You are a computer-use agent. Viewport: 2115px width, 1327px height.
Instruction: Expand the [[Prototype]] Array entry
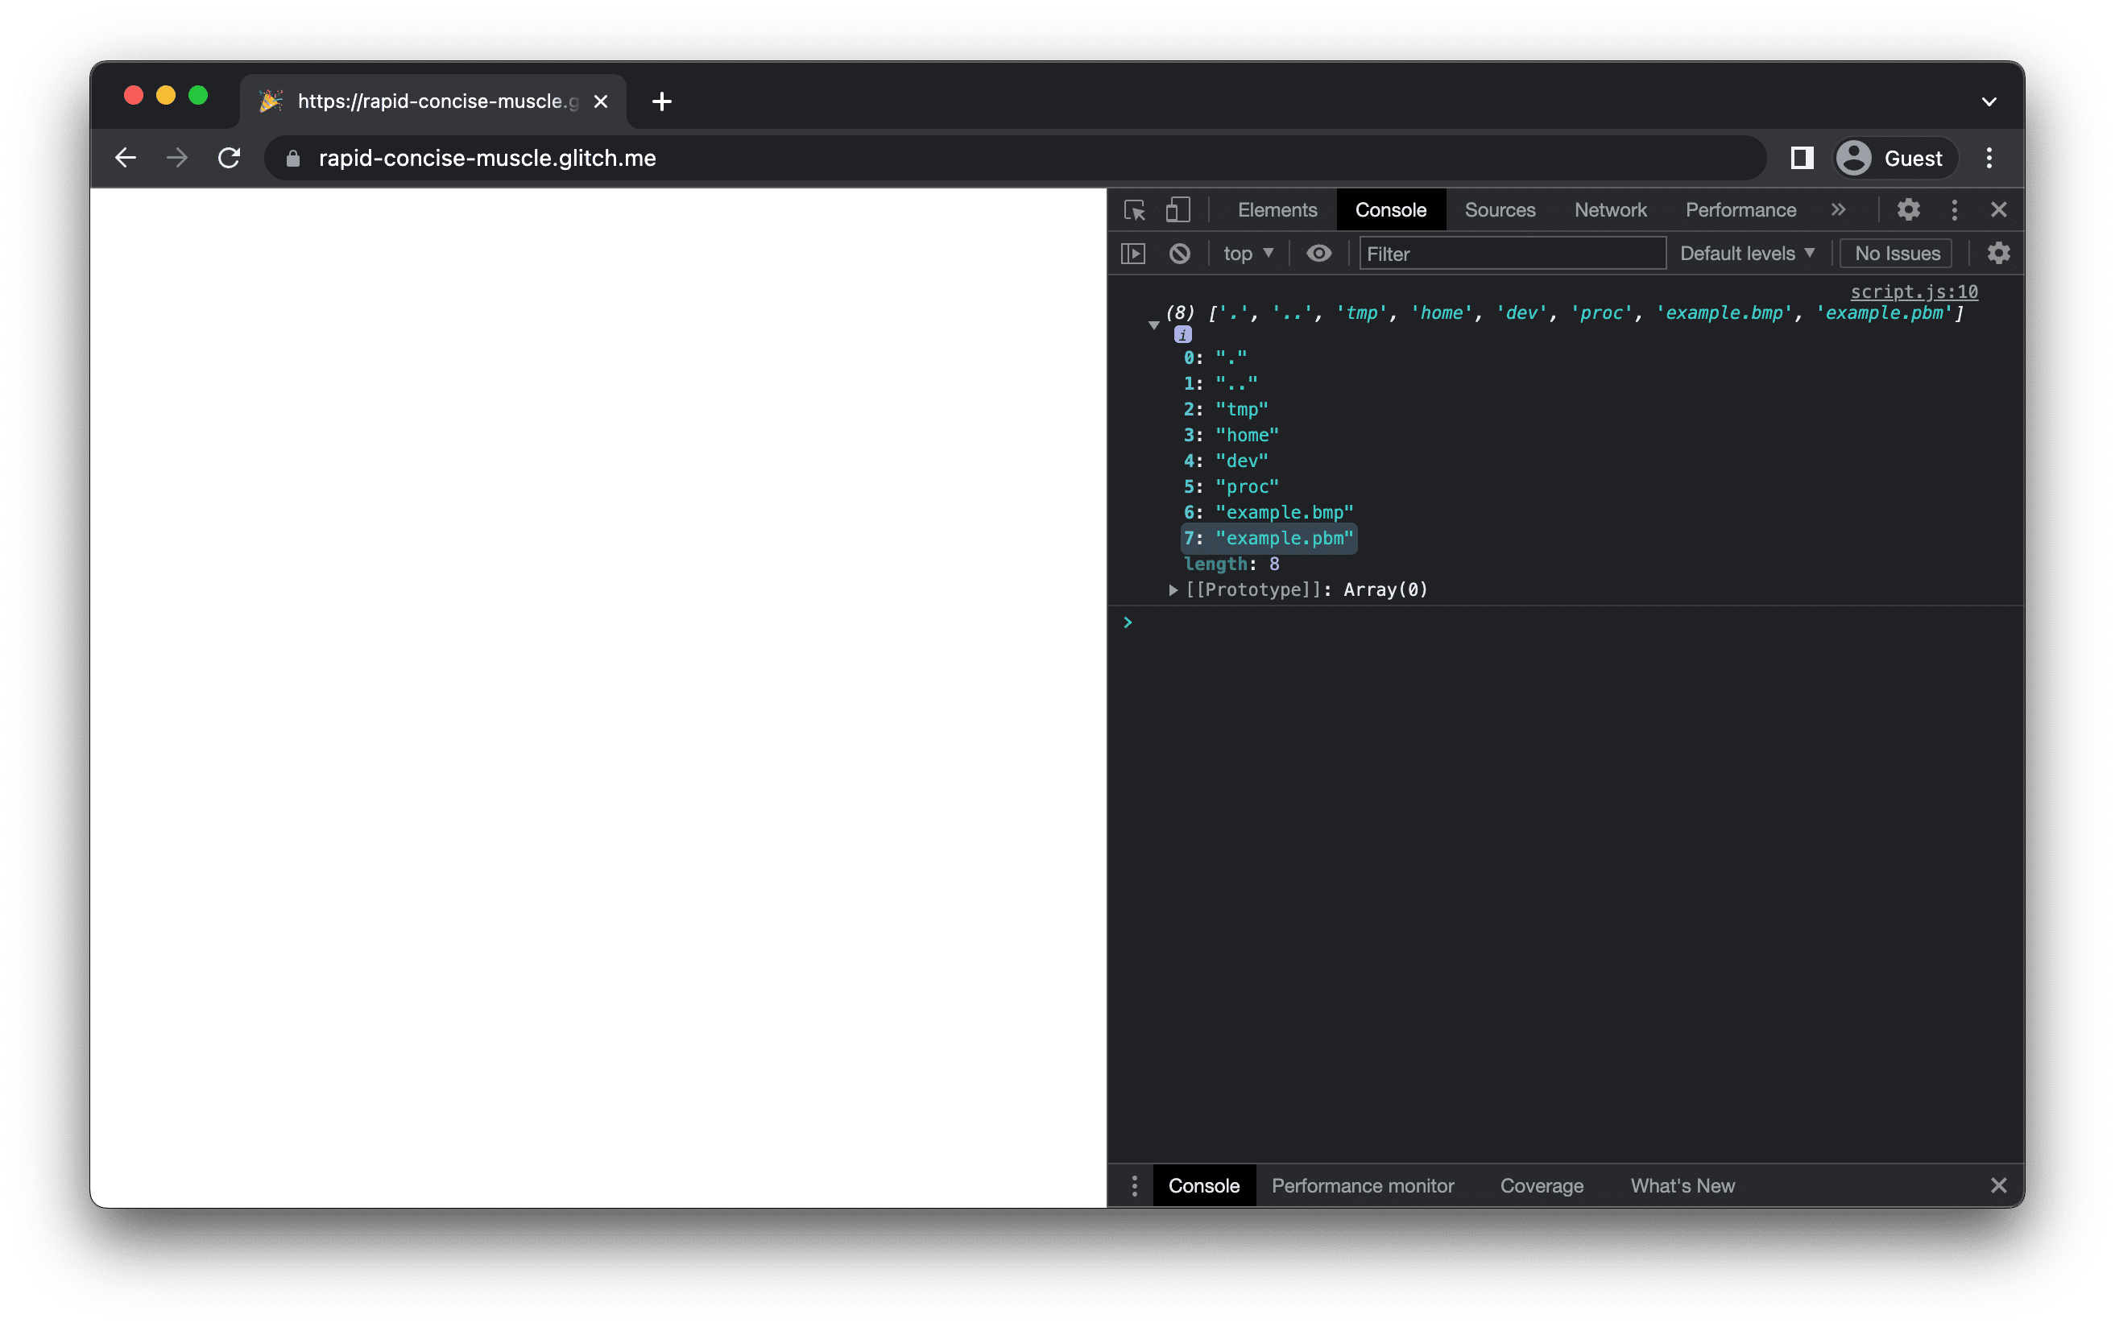coord(1167,589)
